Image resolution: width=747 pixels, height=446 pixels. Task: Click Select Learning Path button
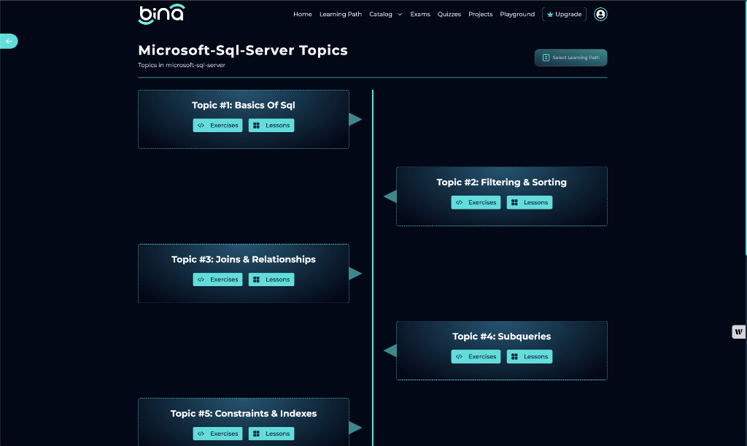coord(570,58)
